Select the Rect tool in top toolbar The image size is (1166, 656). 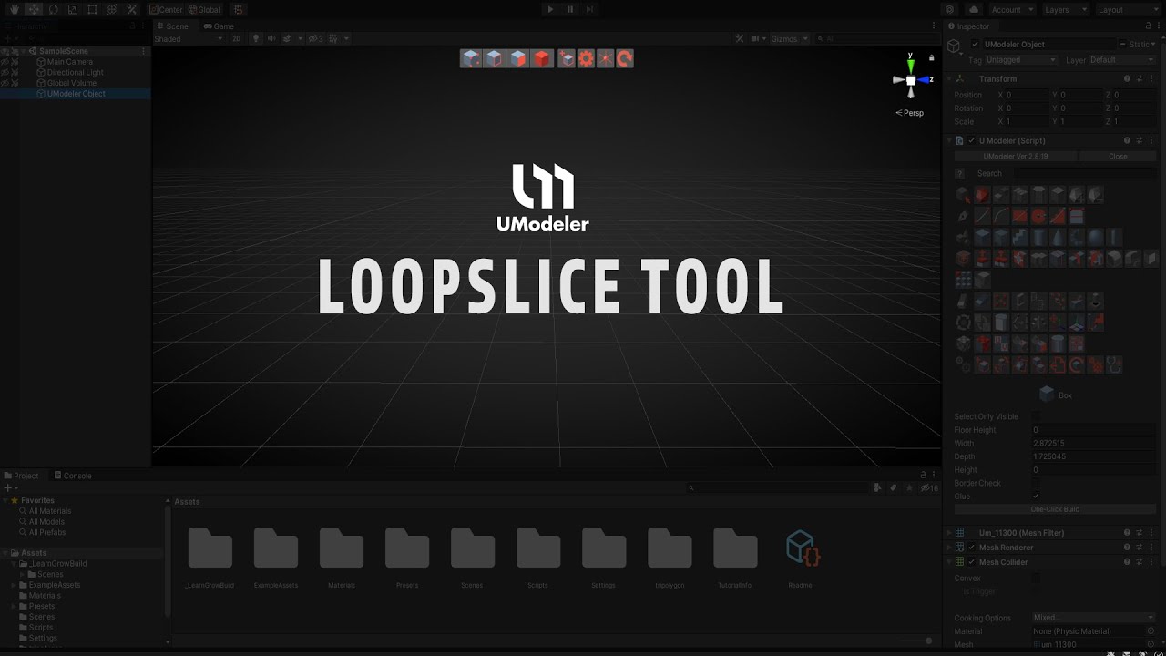point(92,9)
